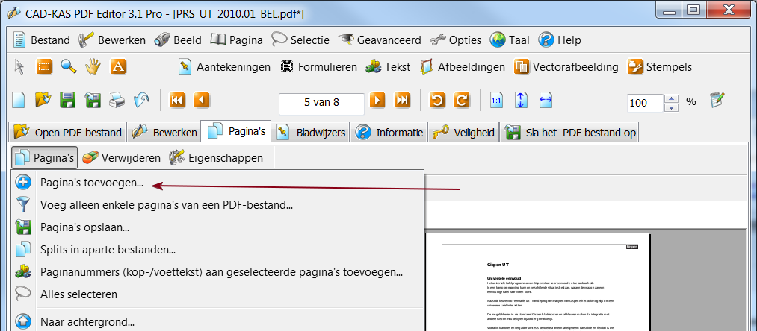
Task: Open the Opties menu
Action: [455, 40]
